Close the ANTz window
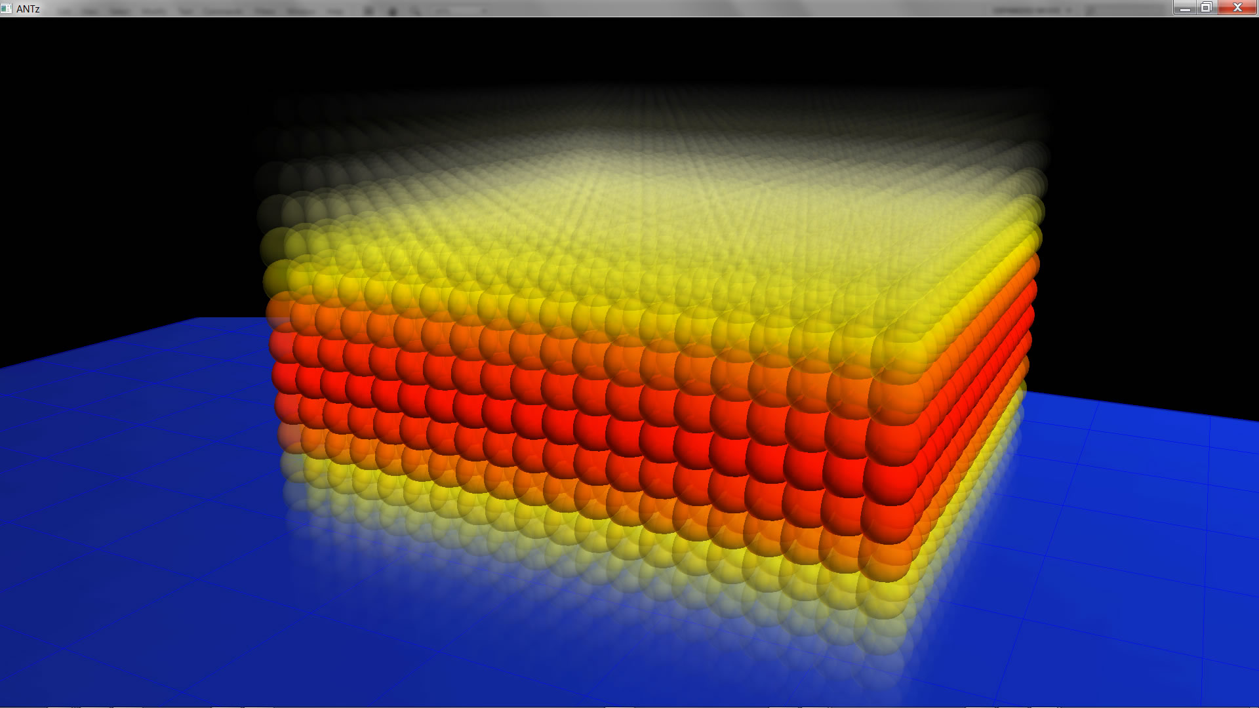The height and width of the screenshot is (708, 1259). pyautogui.click(x=1237, y=8)
